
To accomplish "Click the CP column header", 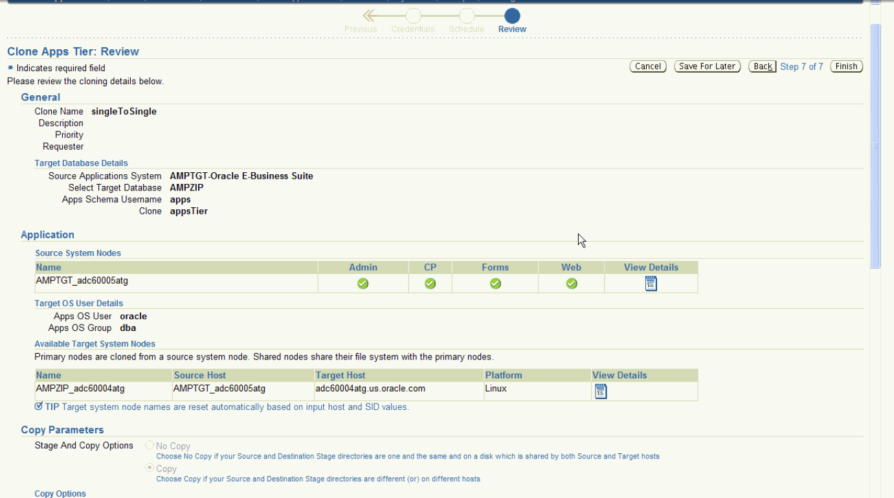I will click(x=430, y=267).
